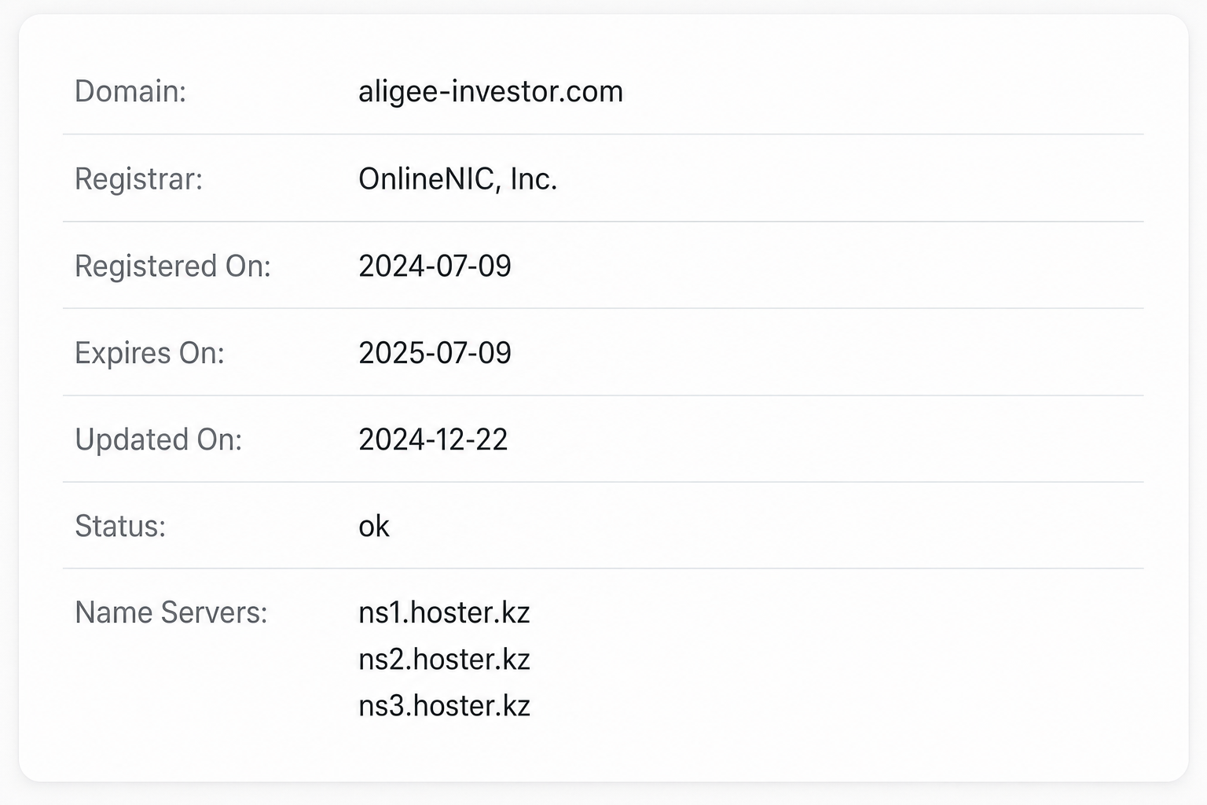Click name server ns1.hoster.kz

[x=444, y=612]
